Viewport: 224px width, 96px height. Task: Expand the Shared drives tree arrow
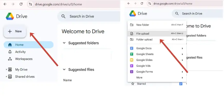tap(6, 77)
